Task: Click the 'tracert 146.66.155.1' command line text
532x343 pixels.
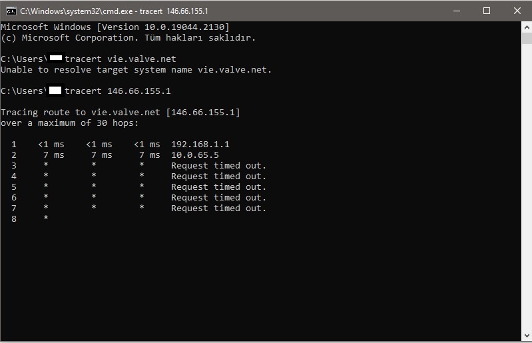Action: point(118,91)
